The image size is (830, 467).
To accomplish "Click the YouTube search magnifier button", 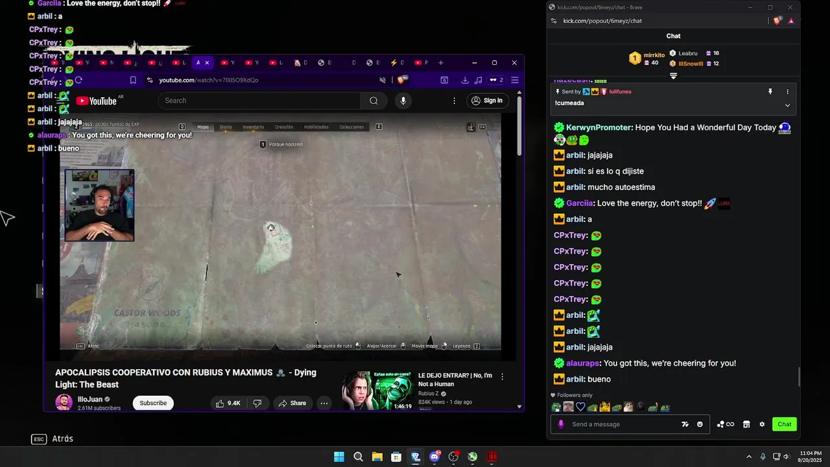I will [x=373, y=101].
